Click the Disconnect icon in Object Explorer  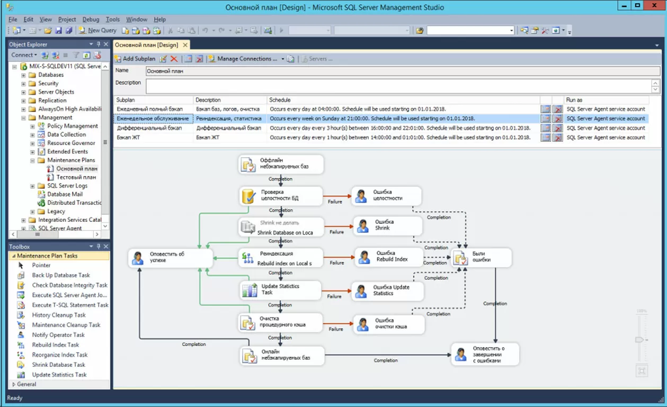tap(56, 55)
